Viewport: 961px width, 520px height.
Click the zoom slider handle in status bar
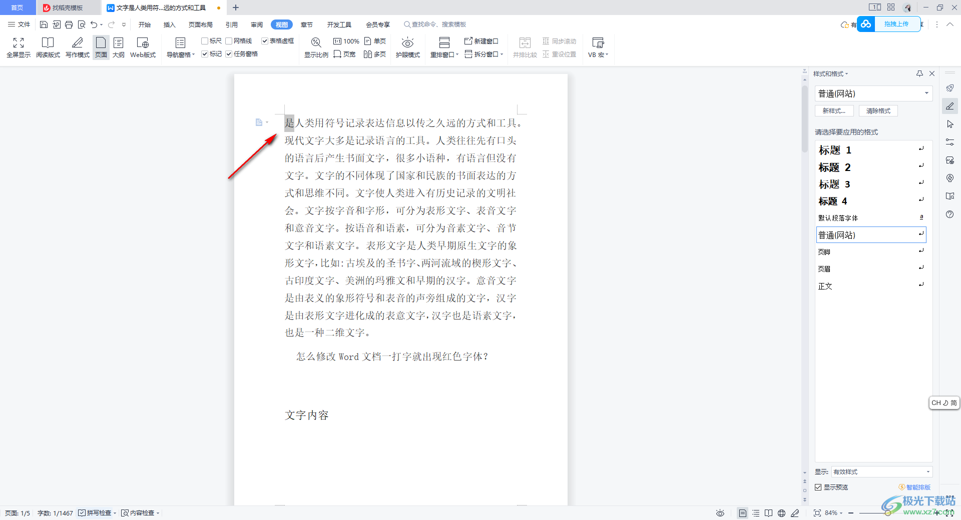[x=887, y=513]
